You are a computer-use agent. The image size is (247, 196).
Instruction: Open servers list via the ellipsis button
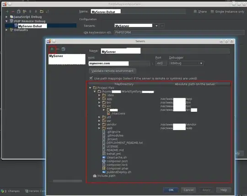[x=162, y=26]
